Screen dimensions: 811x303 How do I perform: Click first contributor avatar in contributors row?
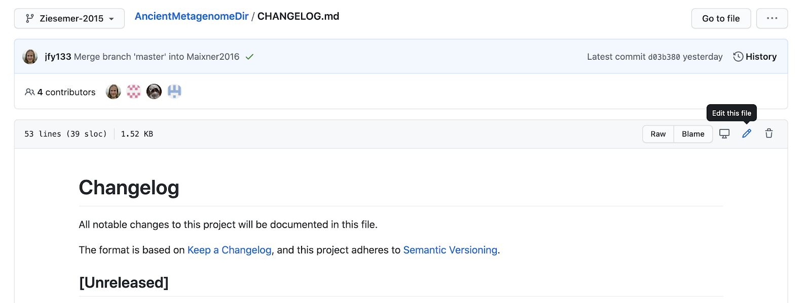click(114, 92)
